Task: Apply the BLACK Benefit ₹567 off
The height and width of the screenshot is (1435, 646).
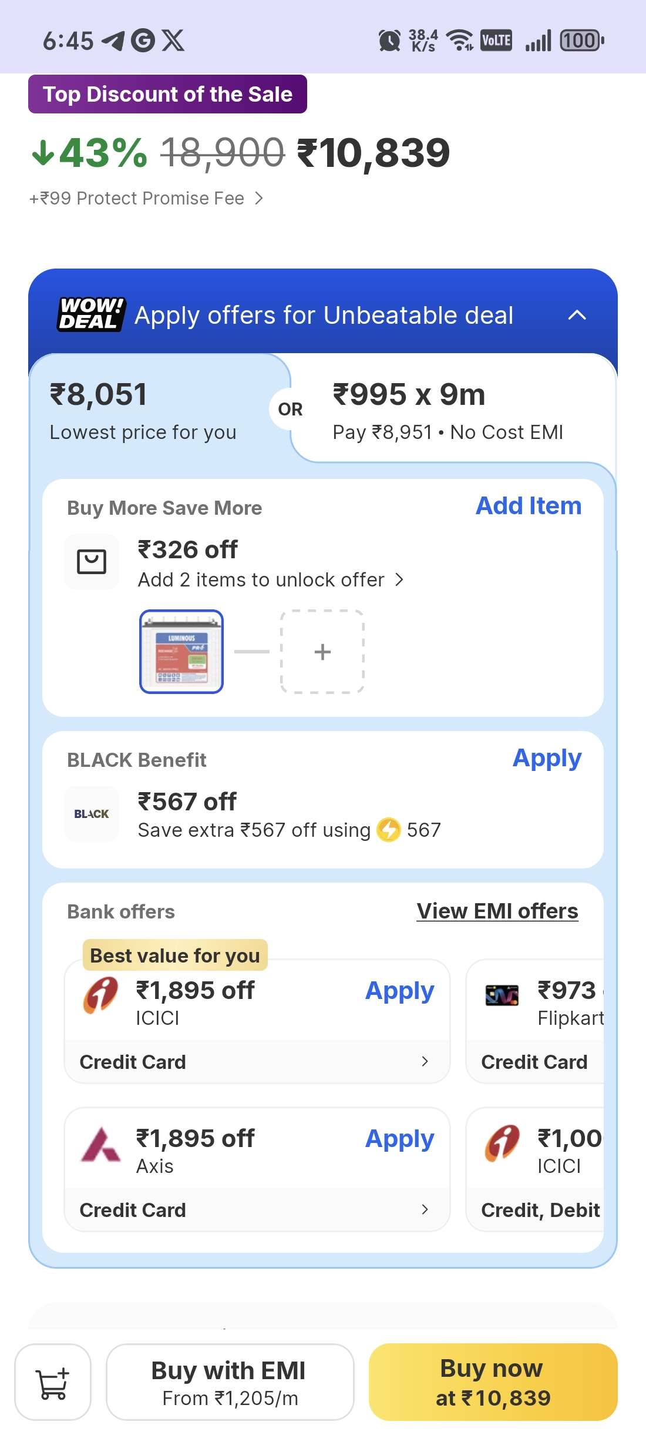Action: pyautogui.click(x=547, y=759)
